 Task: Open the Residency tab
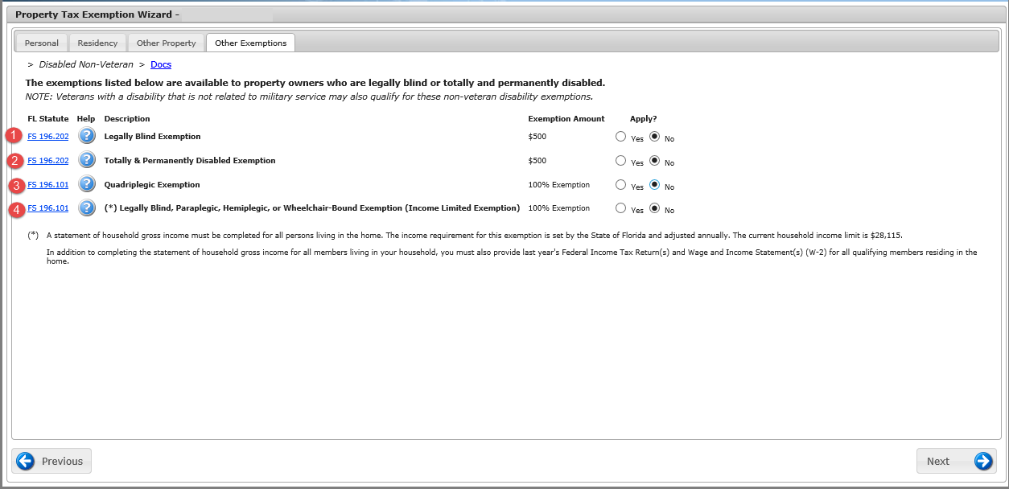[x=97, y=43]
